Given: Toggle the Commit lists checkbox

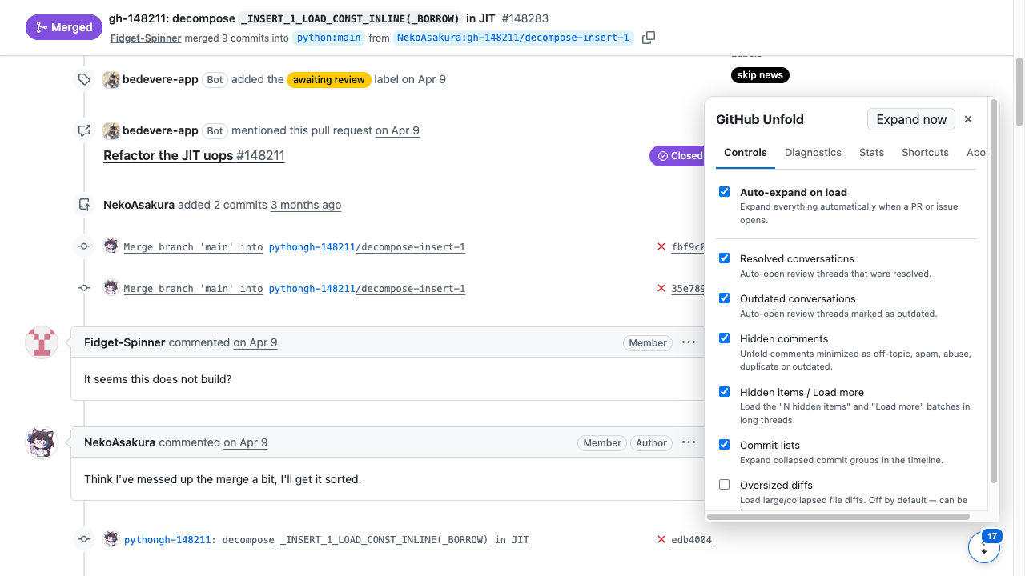Looking at the screenshot, I should 725,445.
